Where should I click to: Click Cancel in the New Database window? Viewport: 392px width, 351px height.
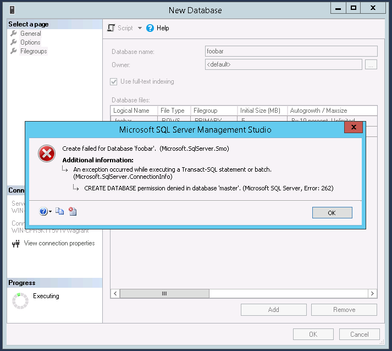(360, 334)
